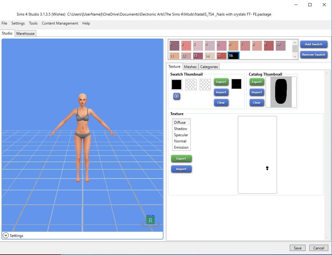This screenshot has width=332, height=255.
Task: Select swatch 4
Action: click(x=210, y=46)
